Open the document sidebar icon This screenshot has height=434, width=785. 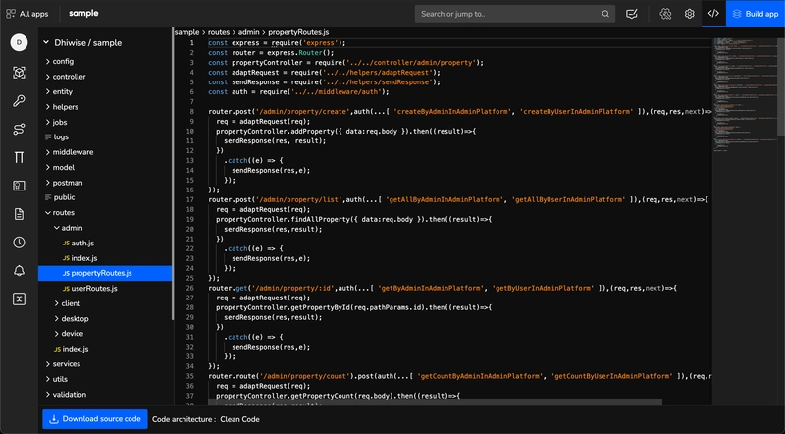(19, 214)
